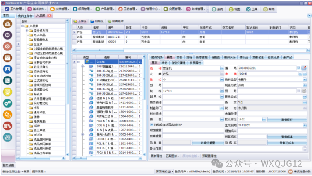312x176 pixels.
Task: Open the 名称 field dropdown arrow
Action: tap(222, 68)
